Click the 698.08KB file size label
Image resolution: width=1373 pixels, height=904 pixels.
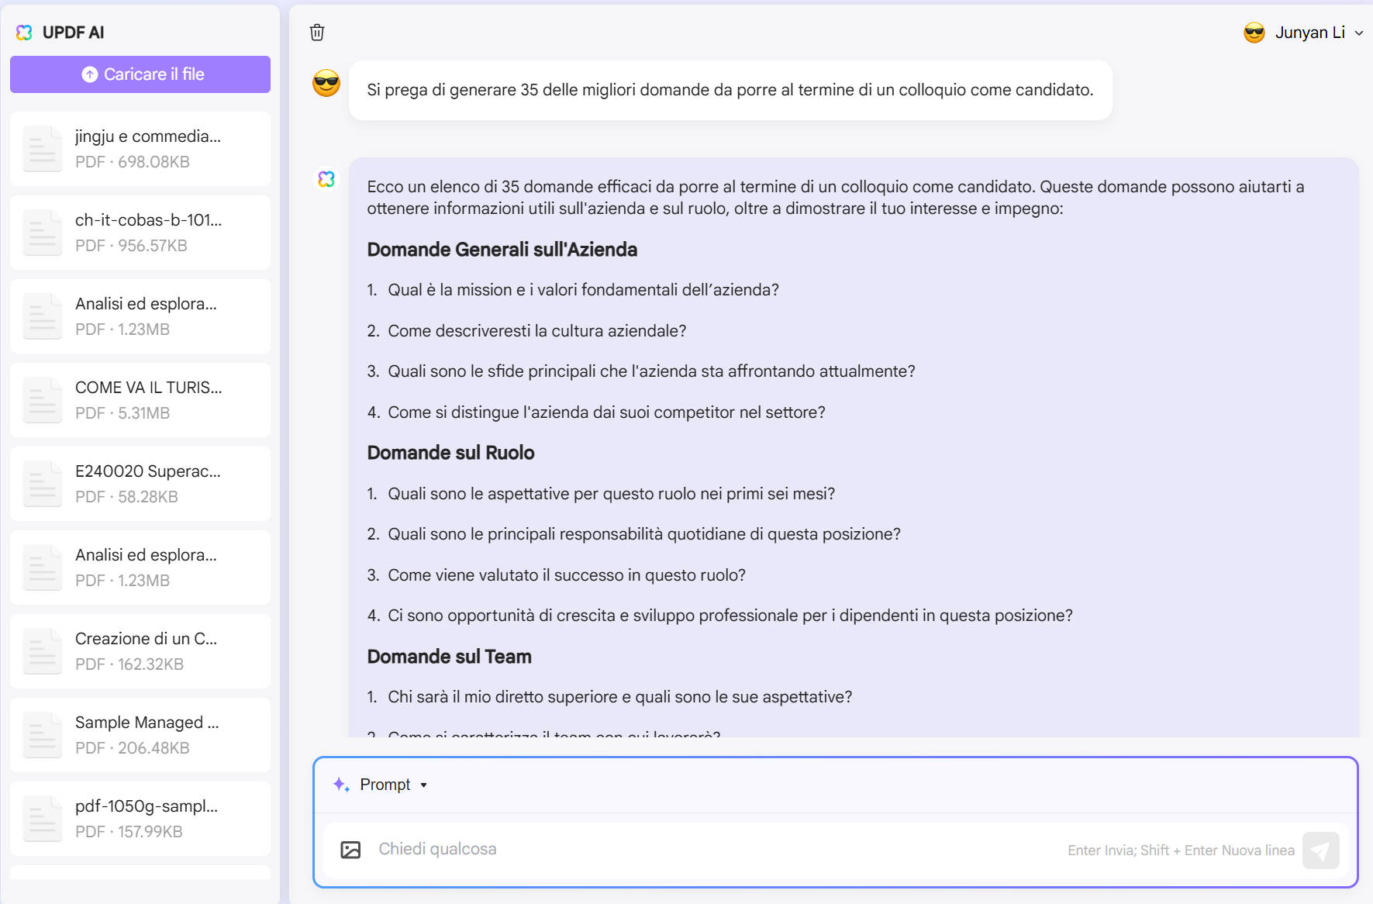click(154, 162)
